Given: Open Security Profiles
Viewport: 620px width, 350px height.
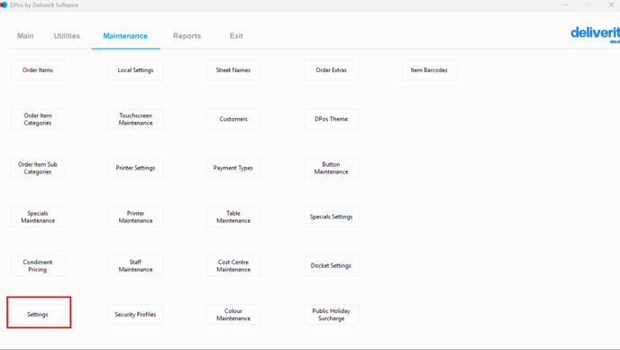Looking at the screenshot, I should [x=135, y=314].
